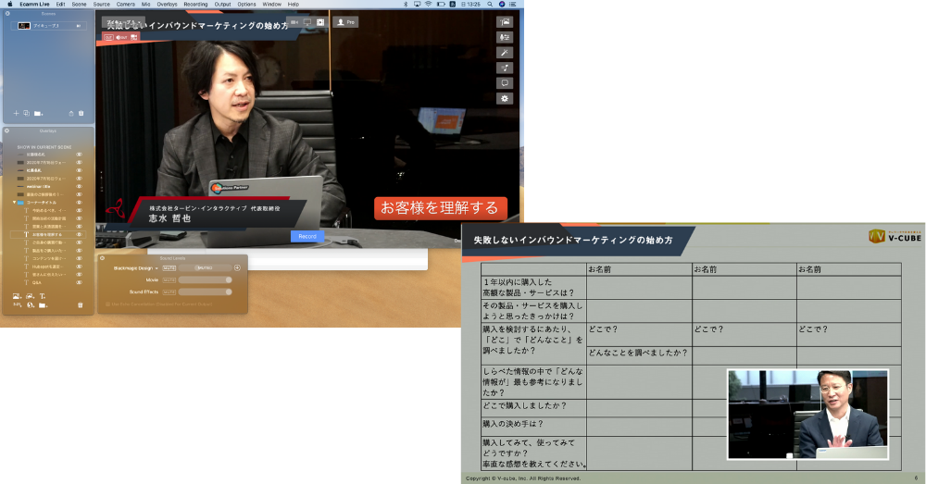
Task: Open the sound effects music note icon
Action: point(505,68)
